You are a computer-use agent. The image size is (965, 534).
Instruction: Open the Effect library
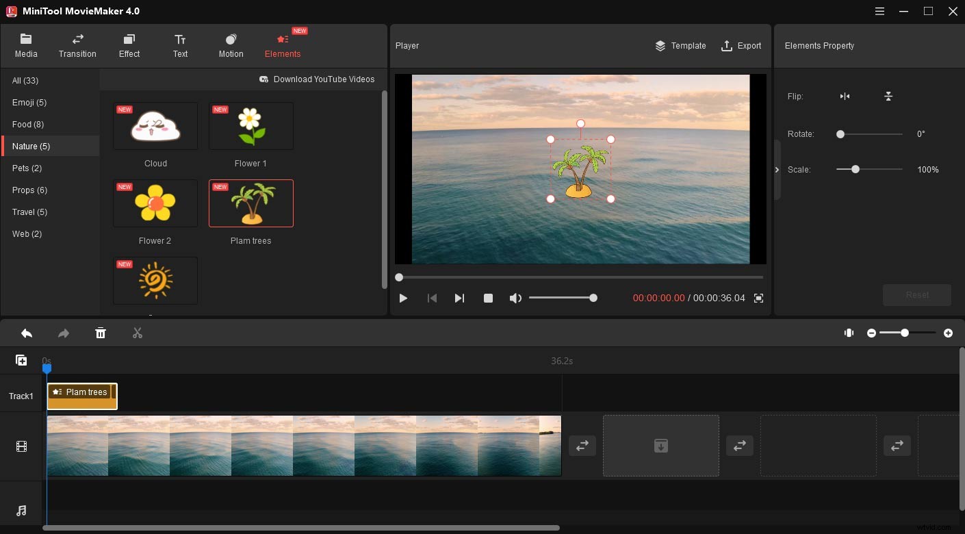tap(129, 45)
